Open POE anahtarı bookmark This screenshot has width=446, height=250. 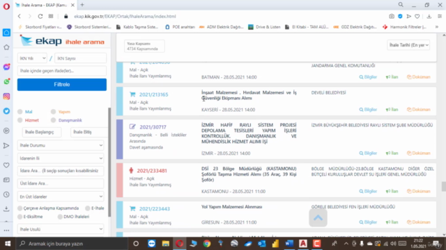tap(180, 27)
